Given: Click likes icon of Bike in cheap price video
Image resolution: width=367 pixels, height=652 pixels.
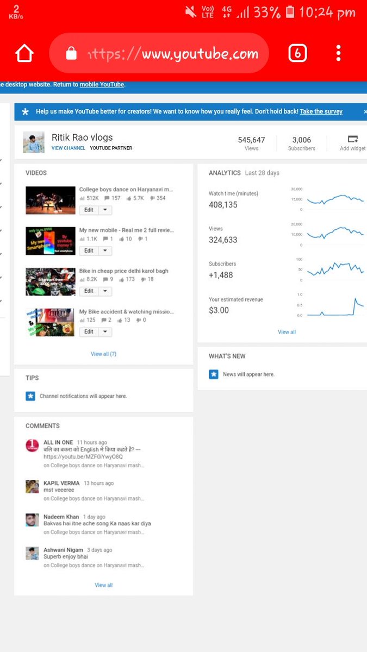Looking at the screenshot, I should coord(122,279).
